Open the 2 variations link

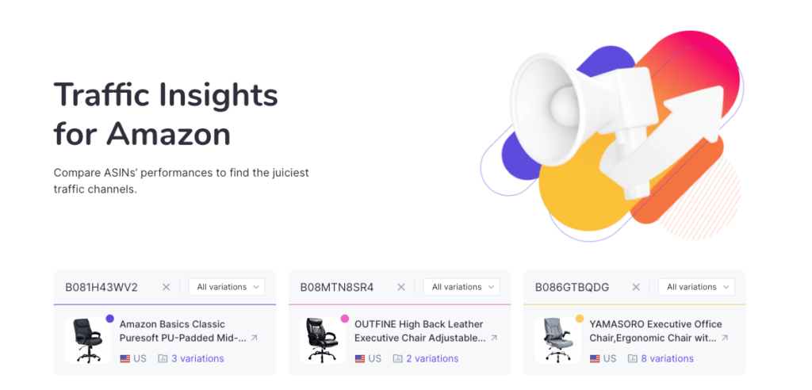[x=432, y=358]
